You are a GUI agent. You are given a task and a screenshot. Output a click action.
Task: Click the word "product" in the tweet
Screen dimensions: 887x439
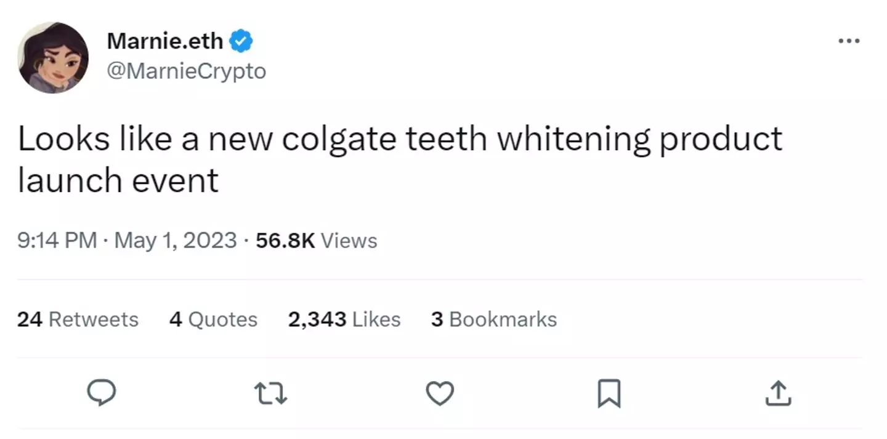coord(721,140)
